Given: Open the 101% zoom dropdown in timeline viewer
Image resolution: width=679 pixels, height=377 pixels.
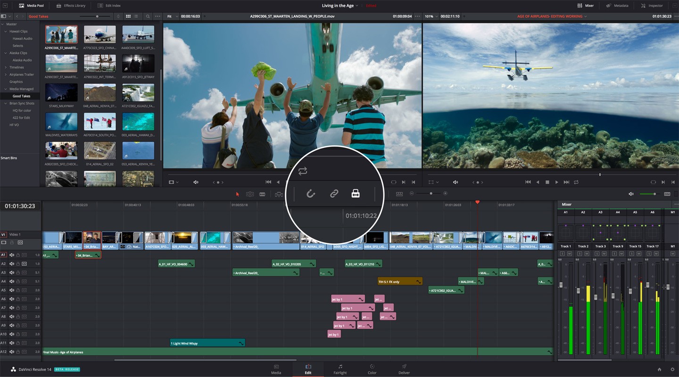Looking at the screenshot, I should 431,16.
